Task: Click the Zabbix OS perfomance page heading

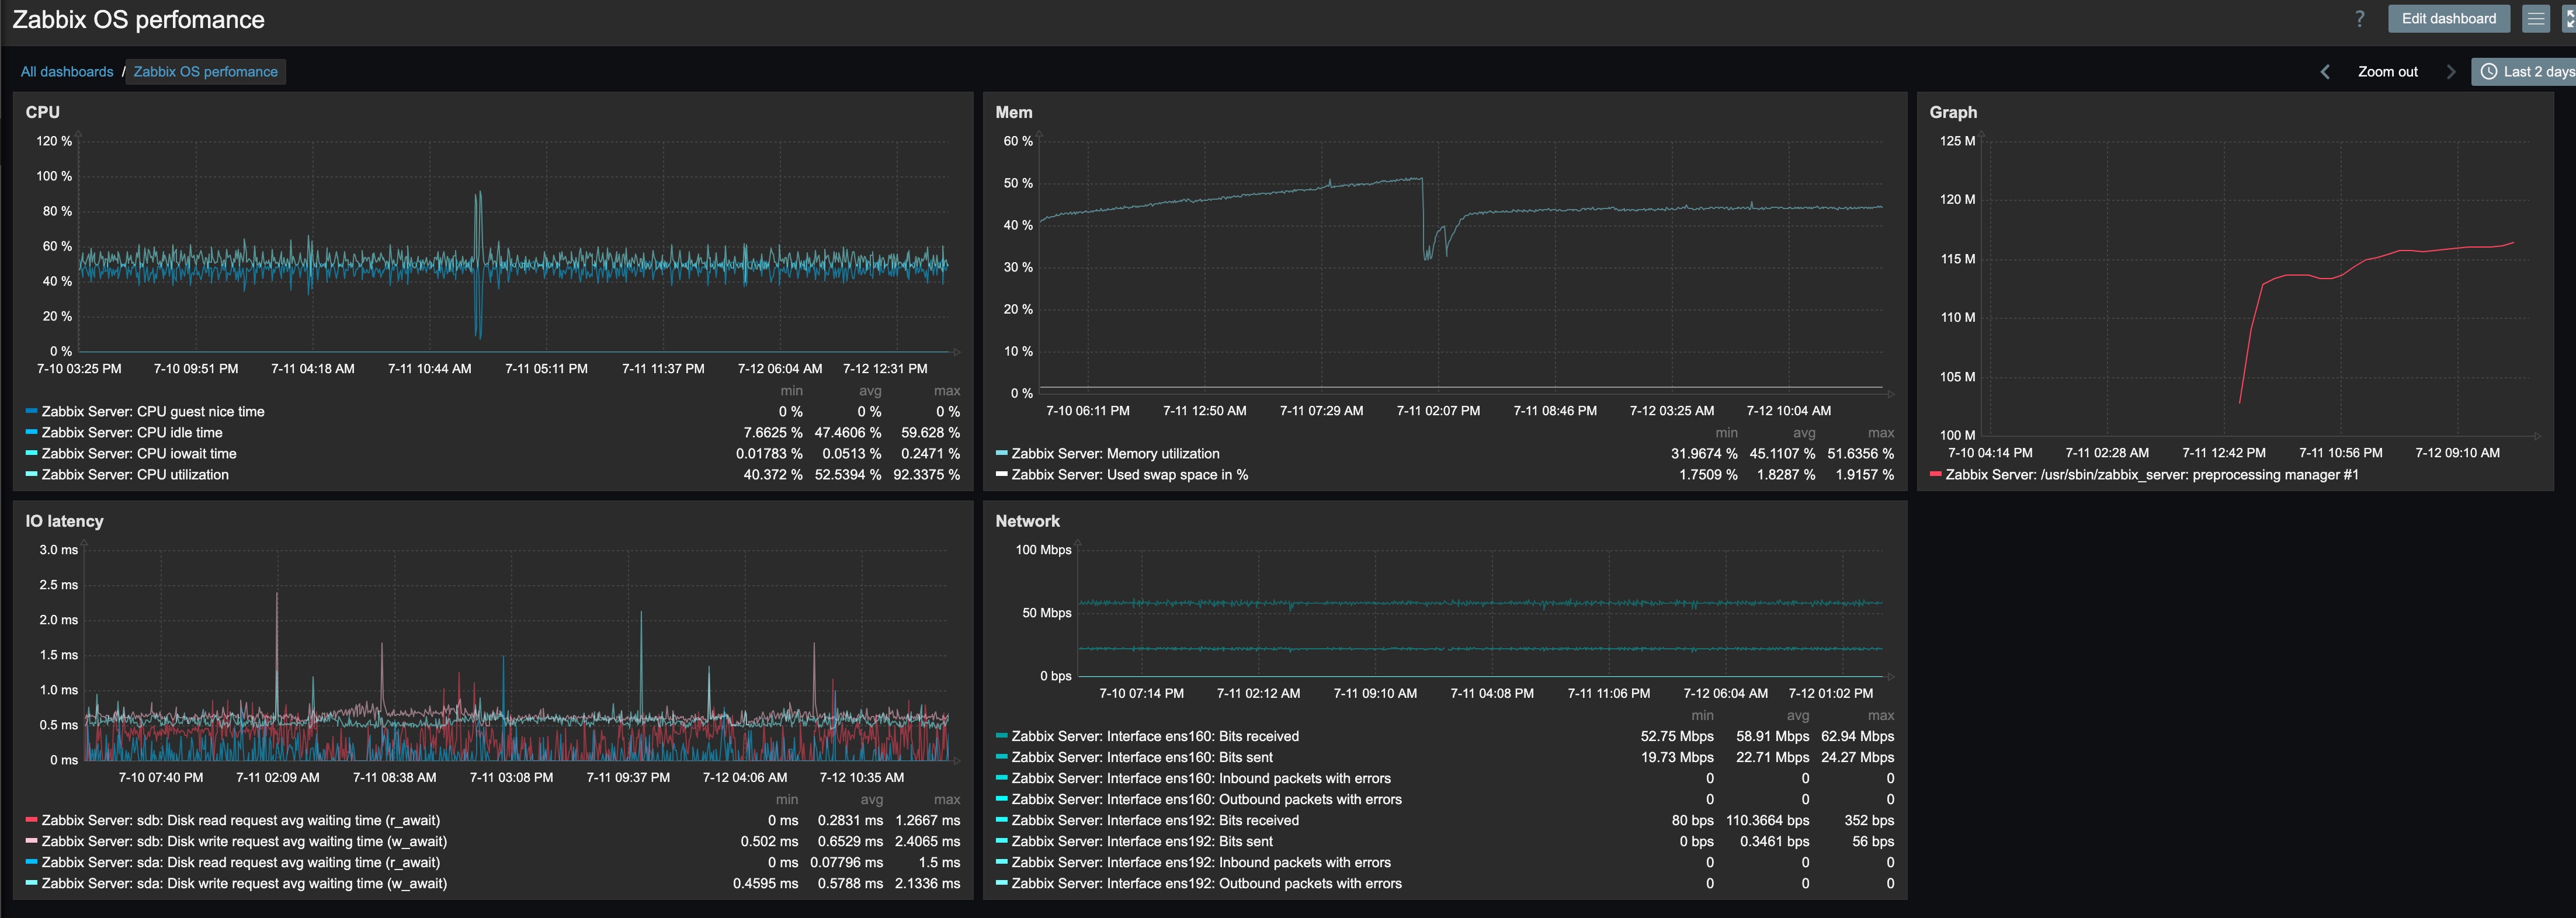Action: coord(138,20)
